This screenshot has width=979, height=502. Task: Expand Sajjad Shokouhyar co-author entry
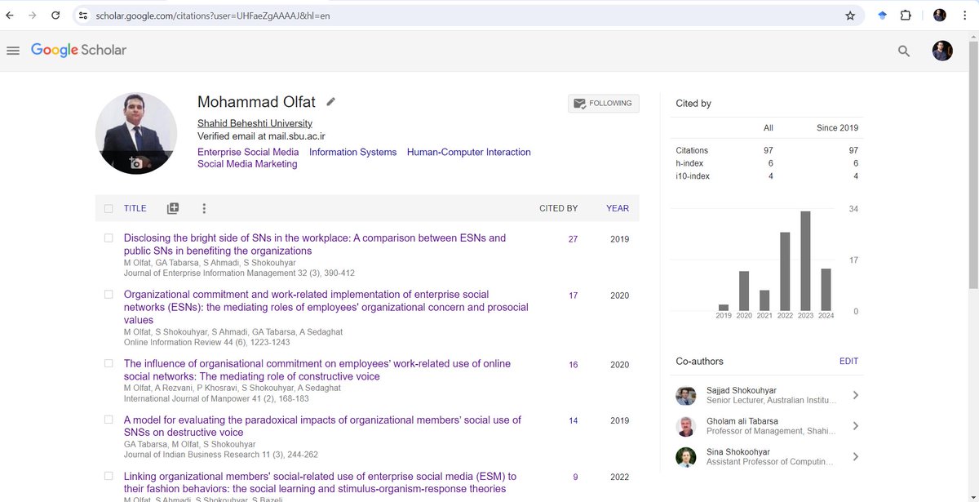856,394
